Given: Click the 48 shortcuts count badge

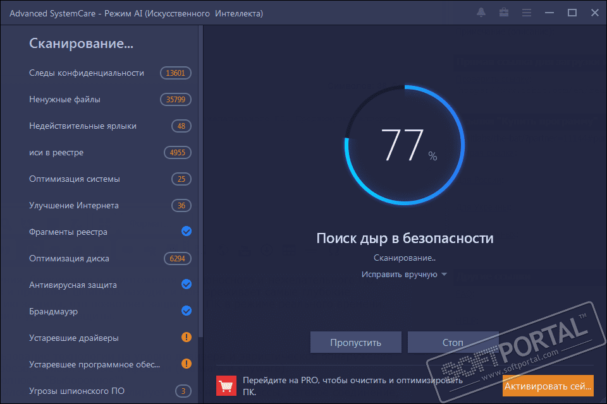Looking at the screenshot, I should coord(181,126).
